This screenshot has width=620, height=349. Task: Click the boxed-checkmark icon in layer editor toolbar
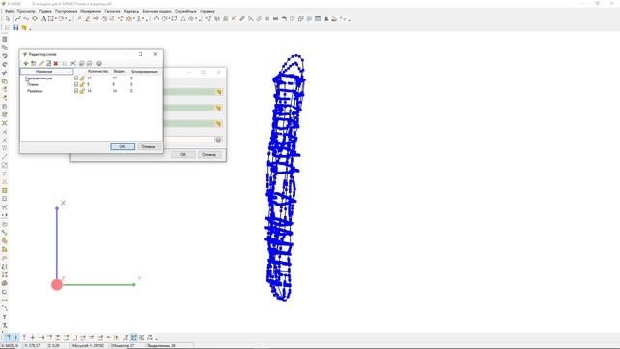pyautogui.click(x=48, y=63)
